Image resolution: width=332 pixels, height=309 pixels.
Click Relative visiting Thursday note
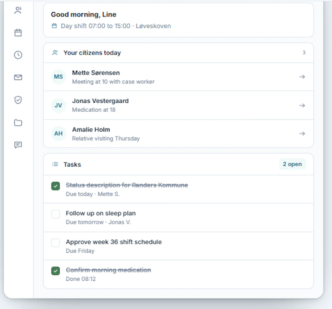click(x=106, y=138)
